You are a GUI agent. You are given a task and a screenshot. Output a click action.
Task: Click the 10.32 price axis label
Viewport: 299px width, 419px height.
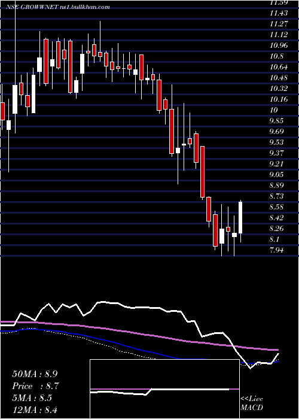pos(279,89)
